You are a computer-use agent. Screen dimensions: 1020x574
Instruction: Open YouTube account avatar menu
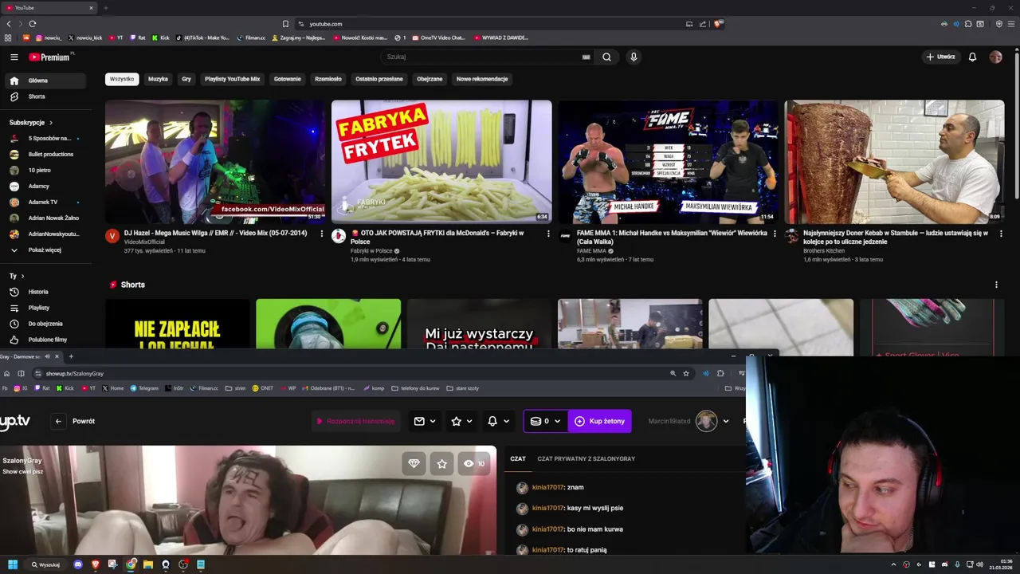coord(995,57)
